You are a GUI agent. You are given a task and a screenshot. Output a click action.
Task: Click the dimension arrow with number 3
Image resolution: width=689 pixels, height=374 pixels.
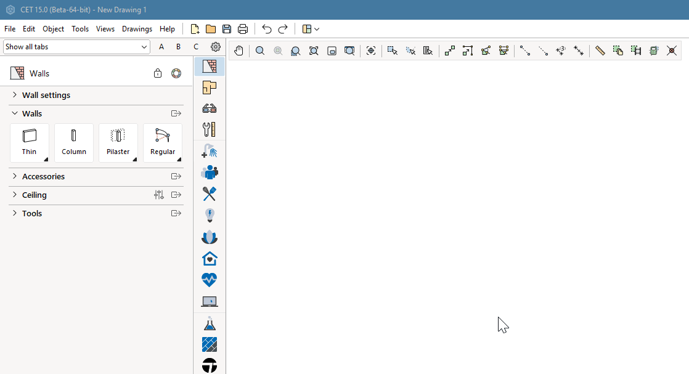click(x=561, y=51)
